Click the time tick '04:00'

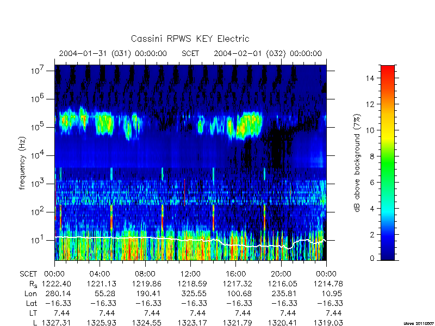coord(100,274)
